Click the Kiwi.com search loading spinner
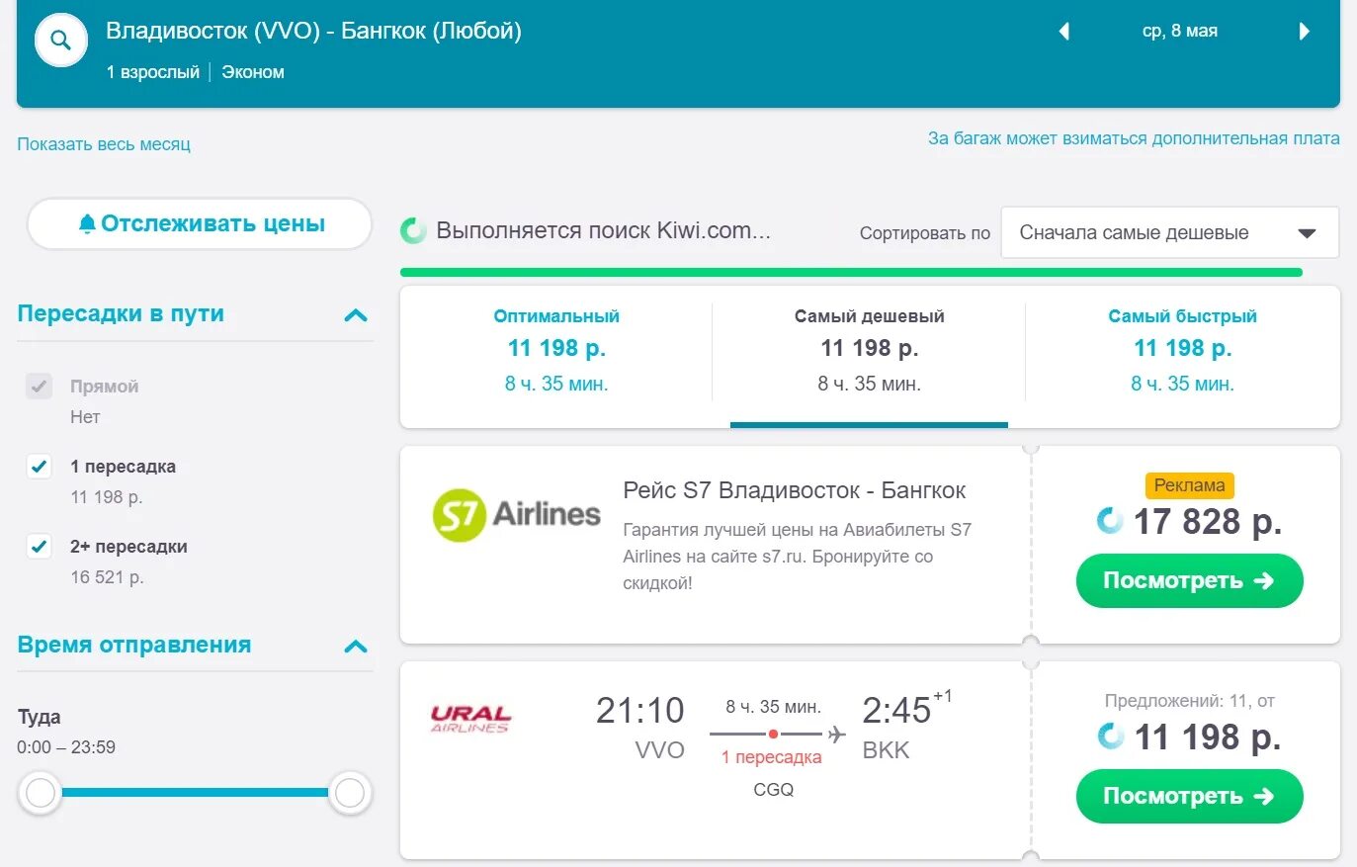 (x=413, y=231)
